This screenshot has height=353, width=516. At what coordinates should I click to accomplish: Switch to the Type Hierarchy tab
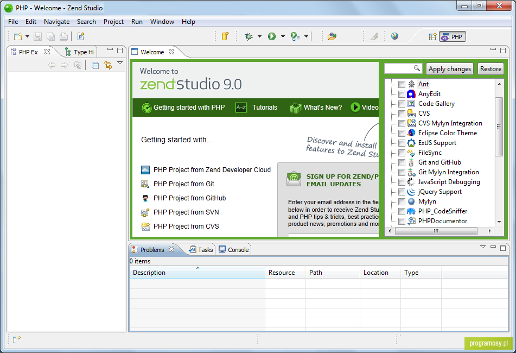tap(80, 52)
